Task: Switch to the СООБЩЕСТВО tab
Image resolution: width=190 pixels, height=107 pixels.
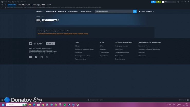Action: (38, 5)
